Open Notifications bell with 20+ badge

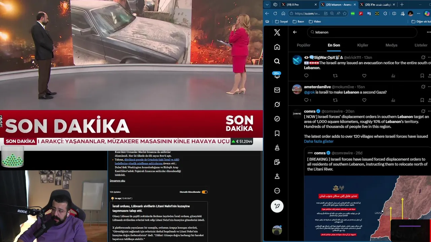[277, 76]
